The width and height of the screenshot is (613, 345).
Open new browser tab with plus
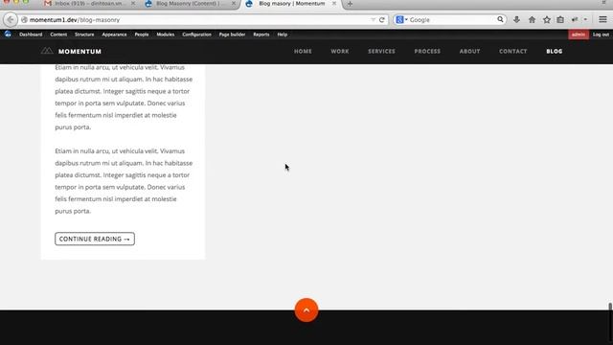pyautogui.click(x=350, y=4)
